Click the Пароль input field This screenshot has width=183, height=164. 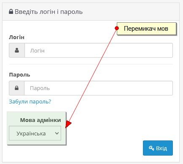pyautogui.click(x=98, y=88)
